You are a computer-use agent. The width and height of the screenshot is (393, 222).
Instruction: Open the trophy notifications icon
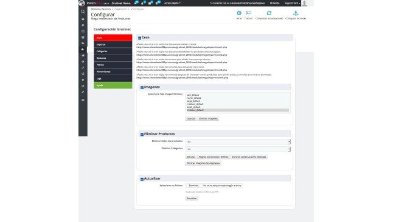point(158,3)
